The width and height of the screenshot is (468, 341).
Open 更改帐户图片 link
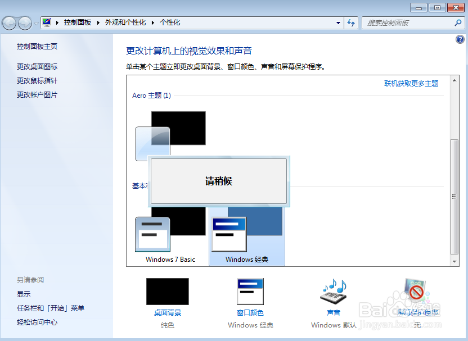point(37,94)
